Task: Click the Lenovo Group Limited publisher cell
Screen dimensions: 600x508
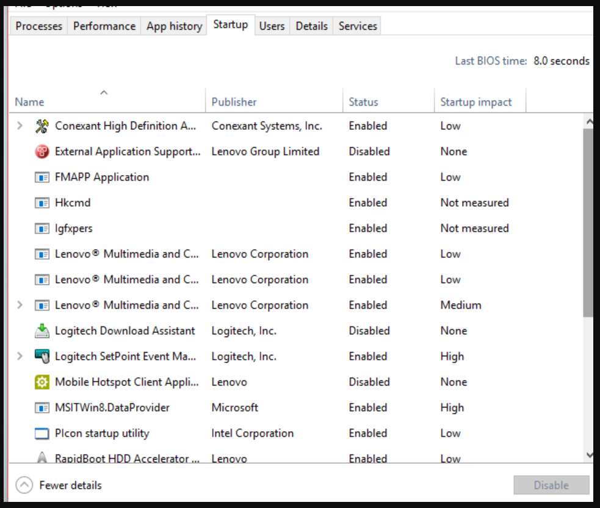Action: pos(265,151)
